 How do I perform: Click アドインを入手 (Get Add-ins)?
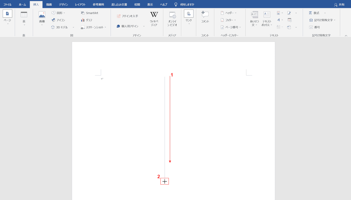128,16
